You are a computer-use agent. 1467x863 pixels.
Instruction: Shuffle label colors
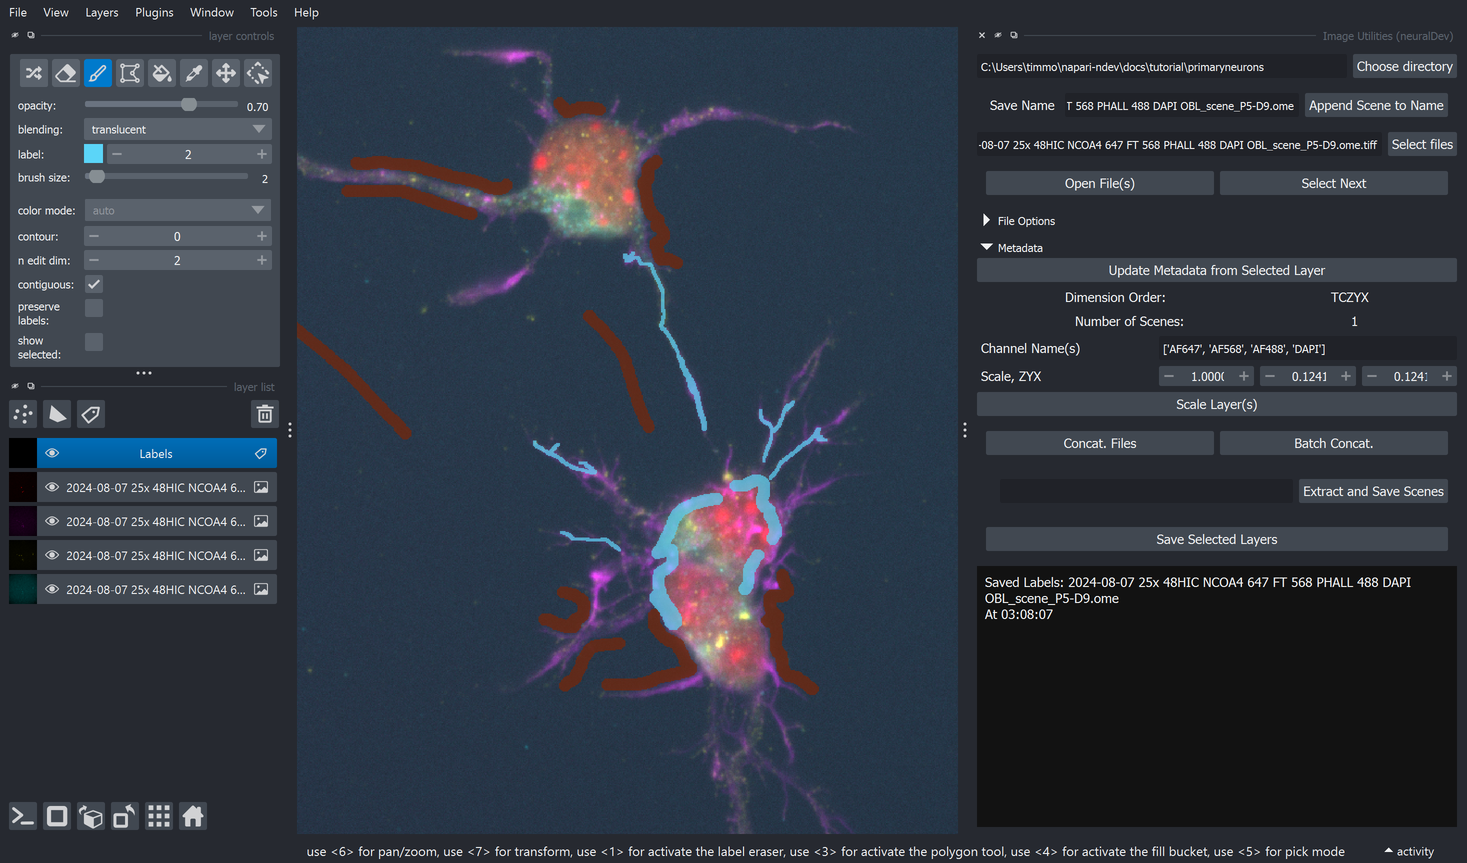[34, 73]
